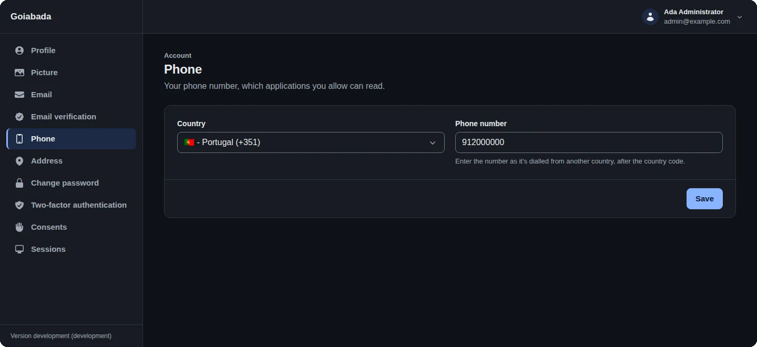
Task: Click the Phone page heading
Action: [x=183, y=69]
